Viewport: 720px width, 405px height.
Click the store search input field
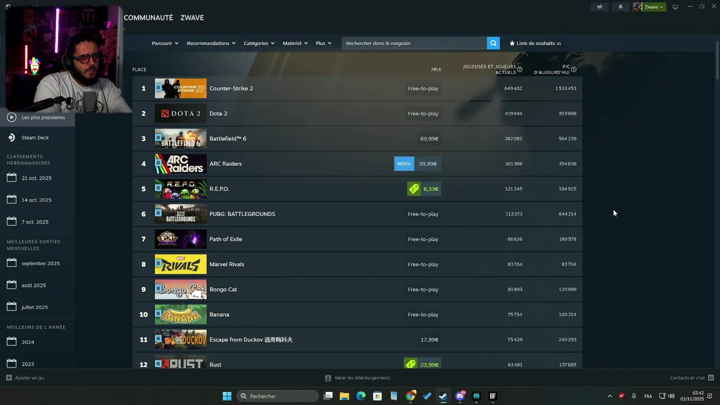(x=415, y=43)
